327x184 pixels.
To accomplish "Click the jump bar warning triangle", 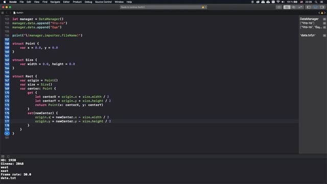I will [322, 13].
